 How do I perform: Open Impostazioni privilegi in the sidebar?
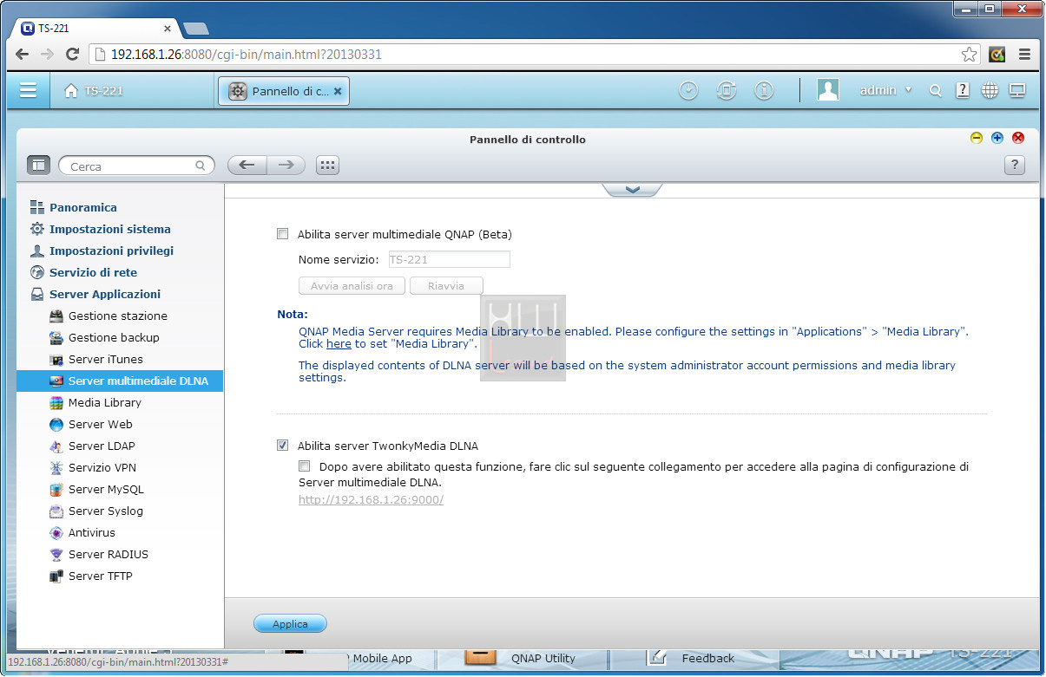pos(111,251)
